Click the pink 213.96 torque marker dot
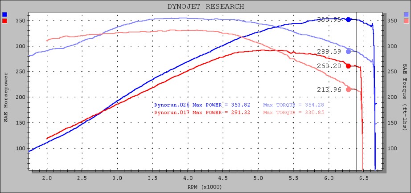 coord(349,89)
